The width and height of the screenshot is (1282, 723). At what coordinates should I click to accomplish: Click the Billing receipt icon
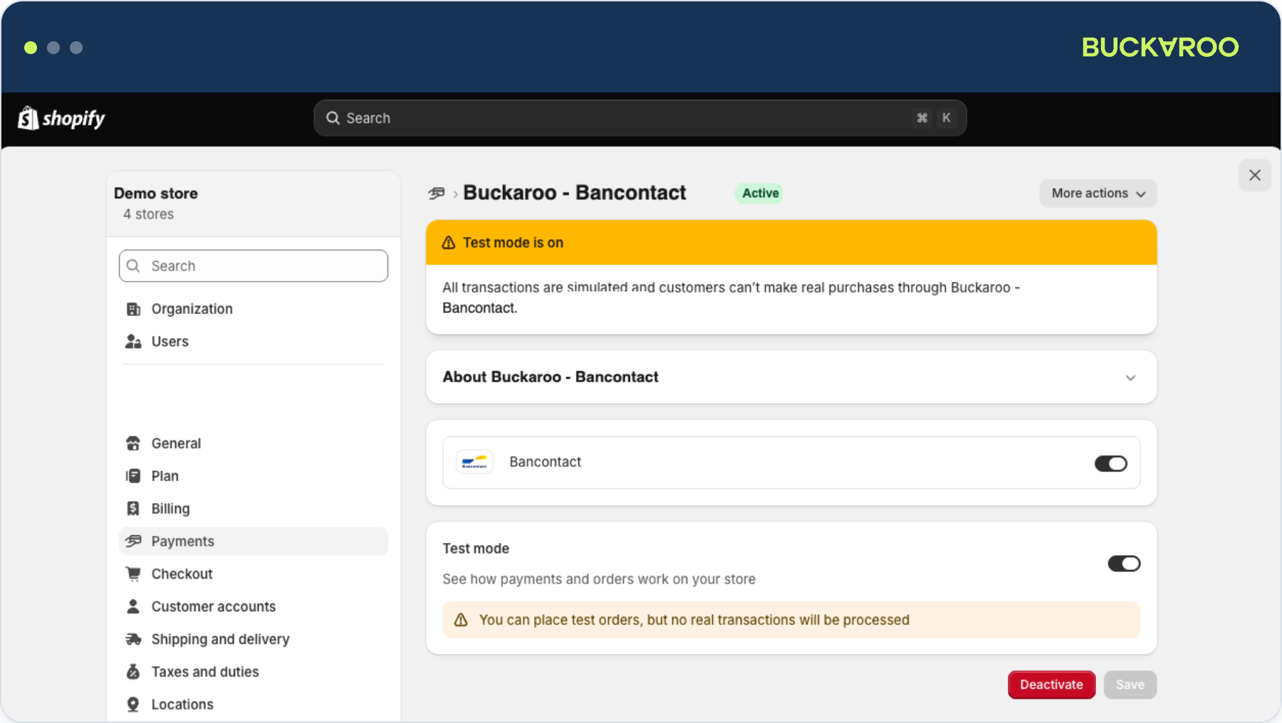click(x=133, y=509)
